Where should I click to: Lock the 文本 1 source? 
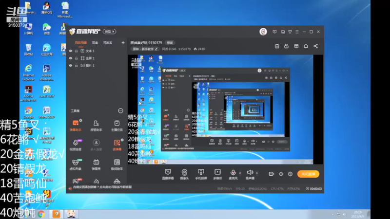point(77,51)
